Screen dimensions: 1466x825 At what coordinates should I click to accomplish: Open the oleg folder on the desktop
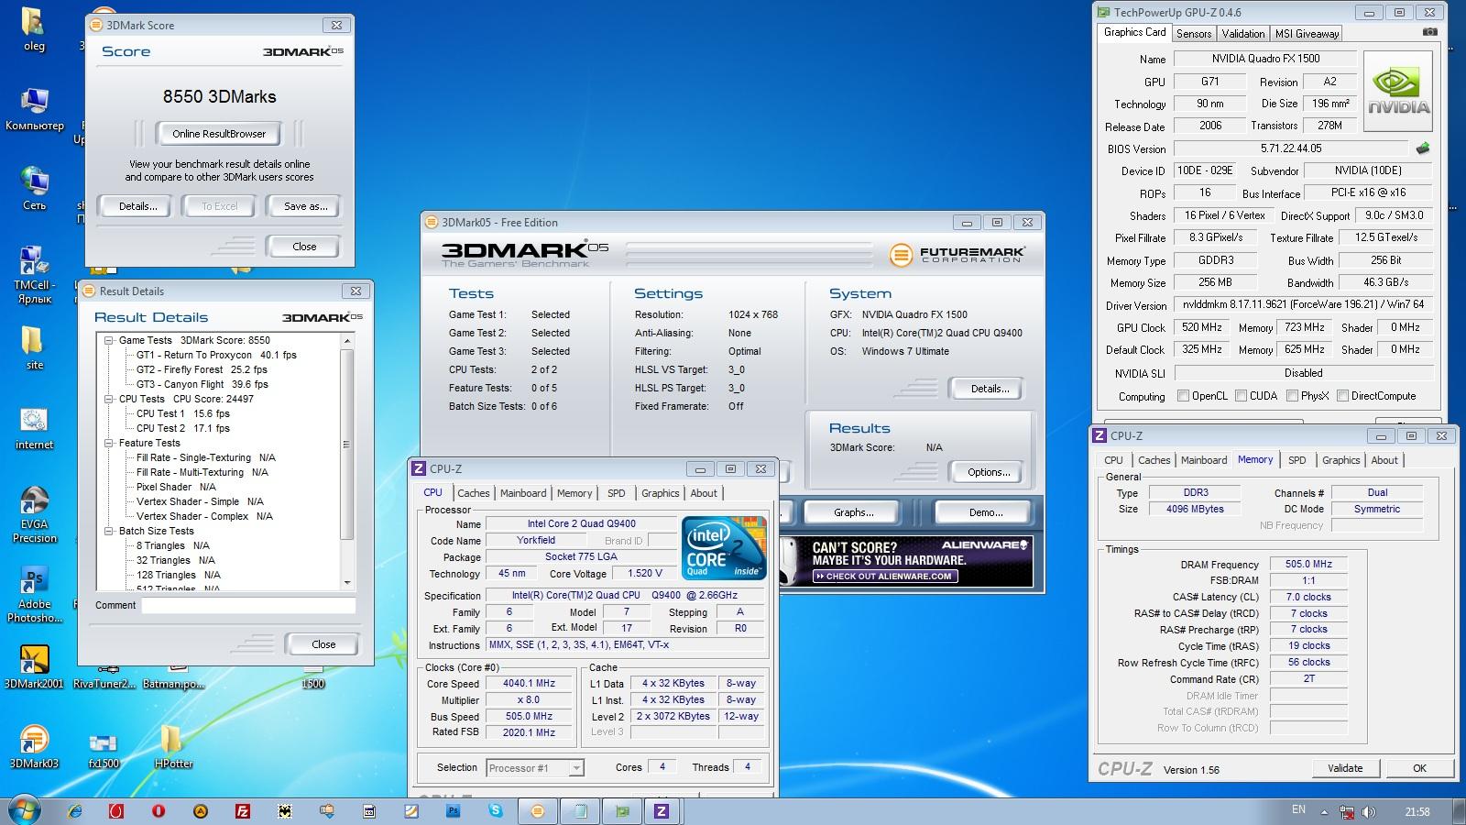[34, 29]
